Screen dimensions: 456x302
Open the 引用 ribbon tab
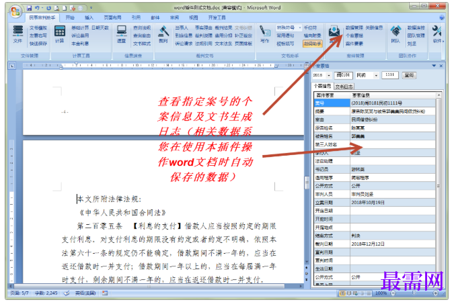136,17
